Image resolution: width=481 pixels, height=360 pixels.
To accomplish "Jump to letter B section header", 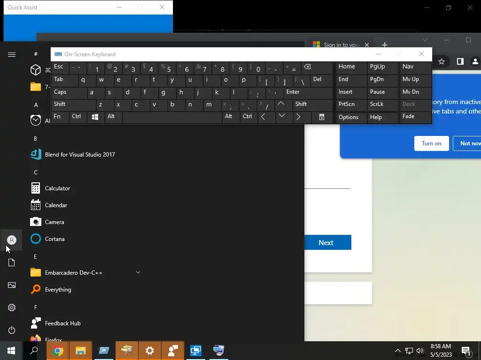I will 35,139.
